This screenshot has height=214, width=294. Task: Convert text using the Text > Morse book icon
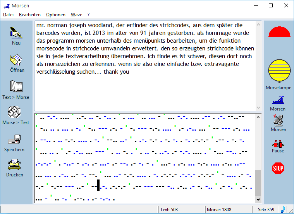[16, 86]
